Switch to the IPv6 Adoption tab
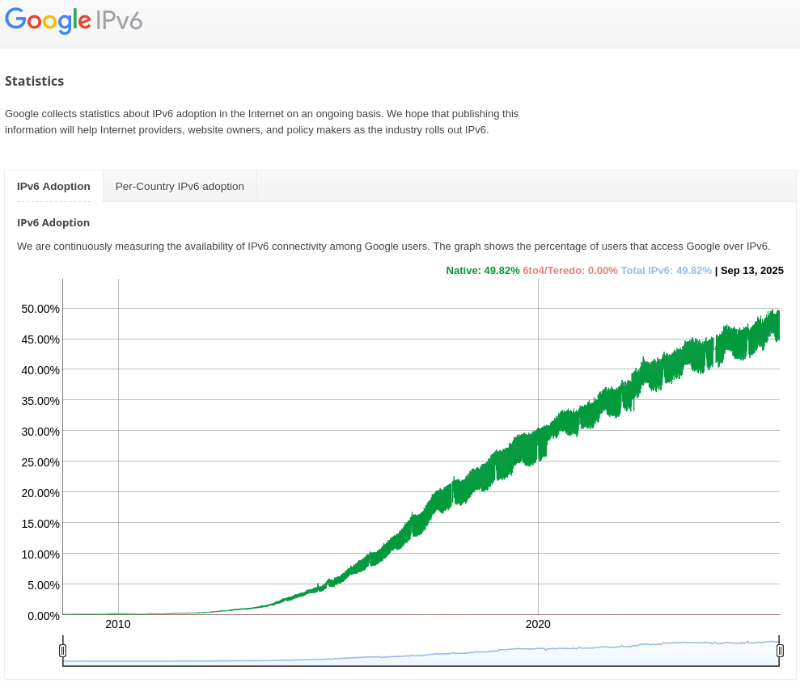The height and width of the screenshot is (683, 800). click(x=53, y=186)
